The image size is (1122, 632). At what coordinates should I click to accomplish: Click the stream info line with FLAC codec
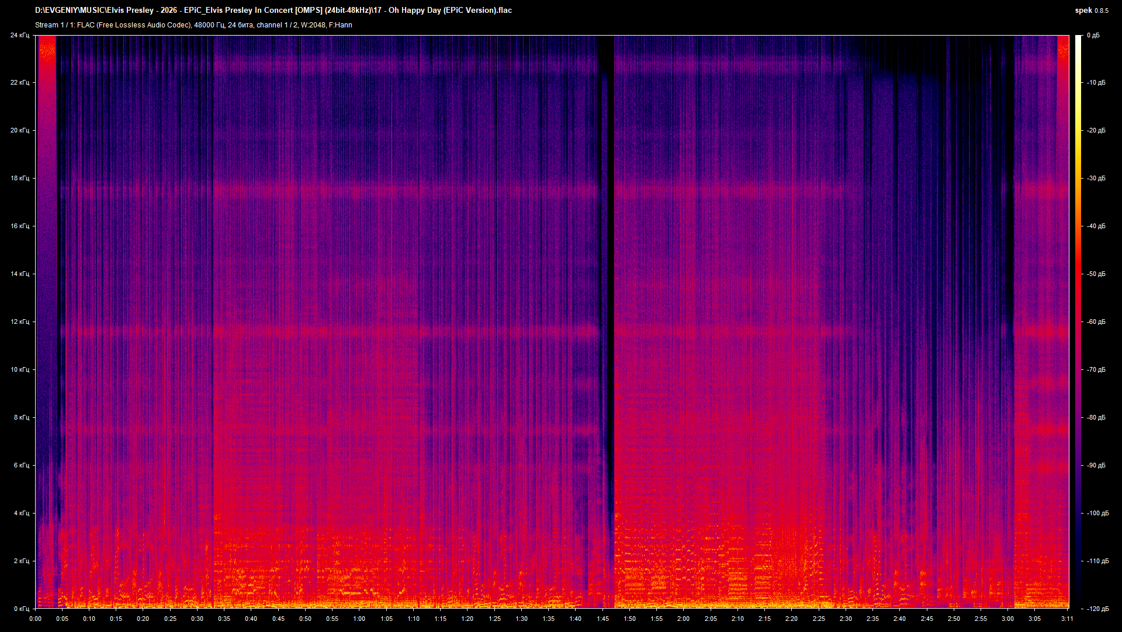coord(193,25)
